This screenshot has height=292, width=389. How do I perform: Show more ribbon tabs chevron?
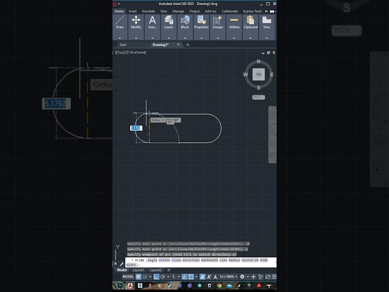click(266, 11)
